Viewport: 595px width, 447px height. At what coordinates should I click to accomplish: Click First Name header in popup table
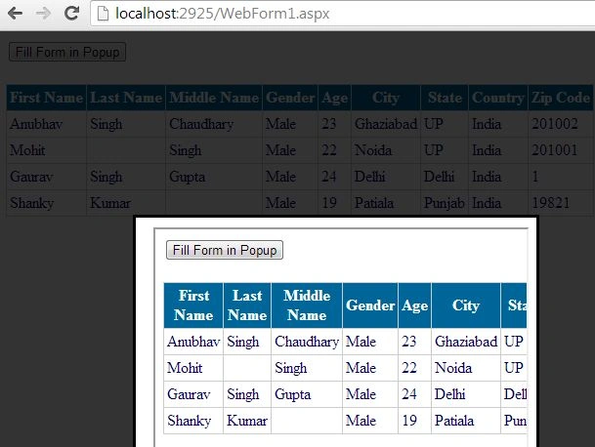193,305
